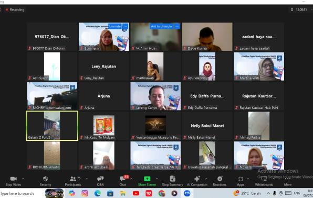313x198 pixels.
Task: Select Dede Kurnia's video tile
Action: pos(207,37)
